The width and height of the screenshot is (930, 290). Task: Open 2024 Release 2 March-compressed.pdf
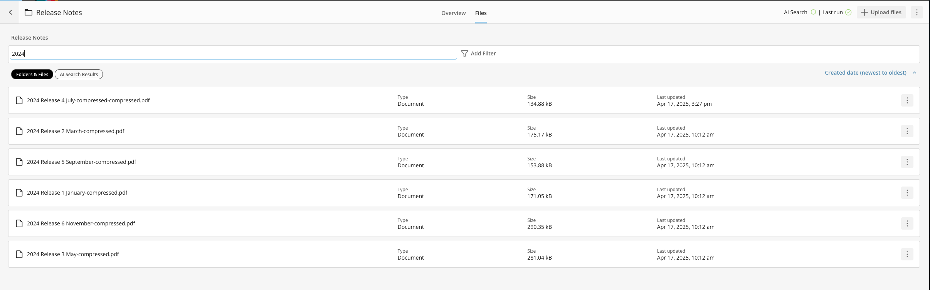pyautogui.click(x=76, y=131)
